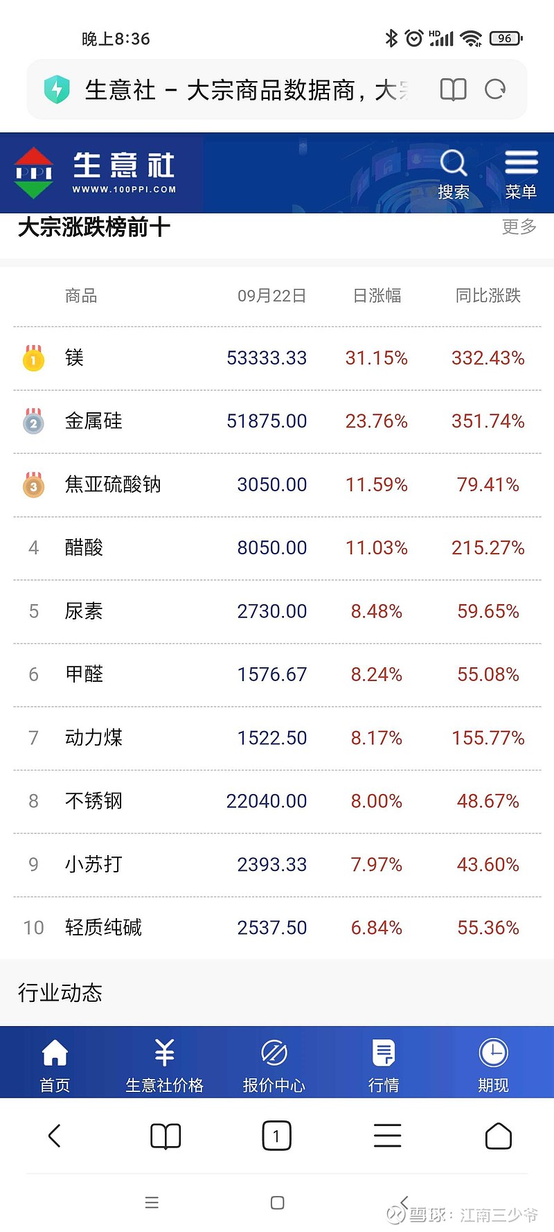Tap the green security shield icon
The width and height of the screenshot is (554, 1232).
(57, 89)
